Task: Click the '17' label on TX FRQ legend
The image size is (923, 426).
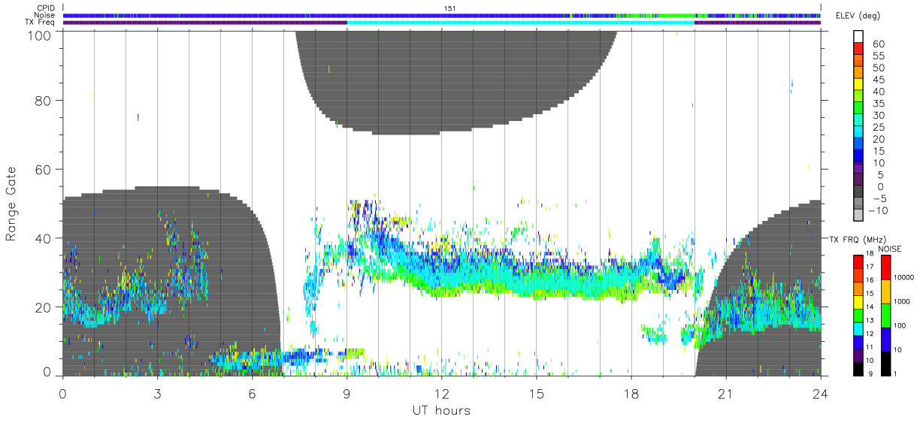Action: (x=871, y=267)
